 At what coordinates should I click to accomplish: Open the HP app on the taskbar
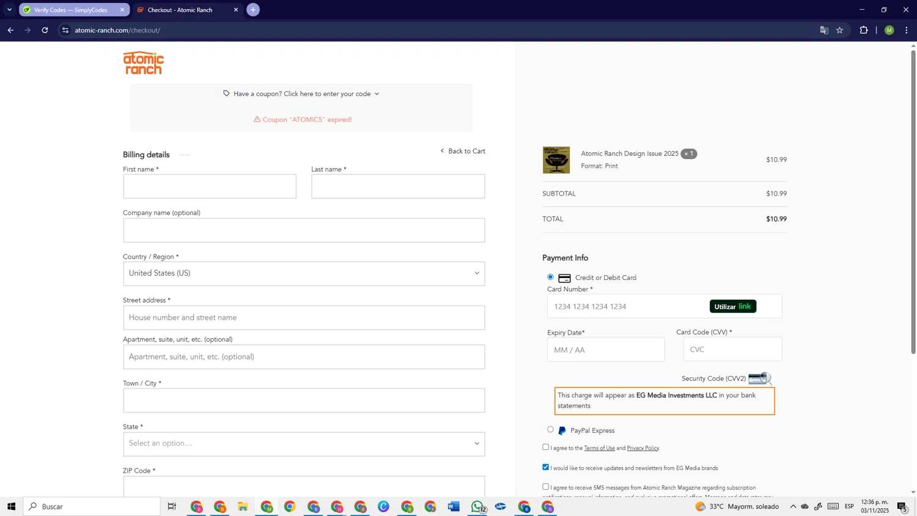501,506
